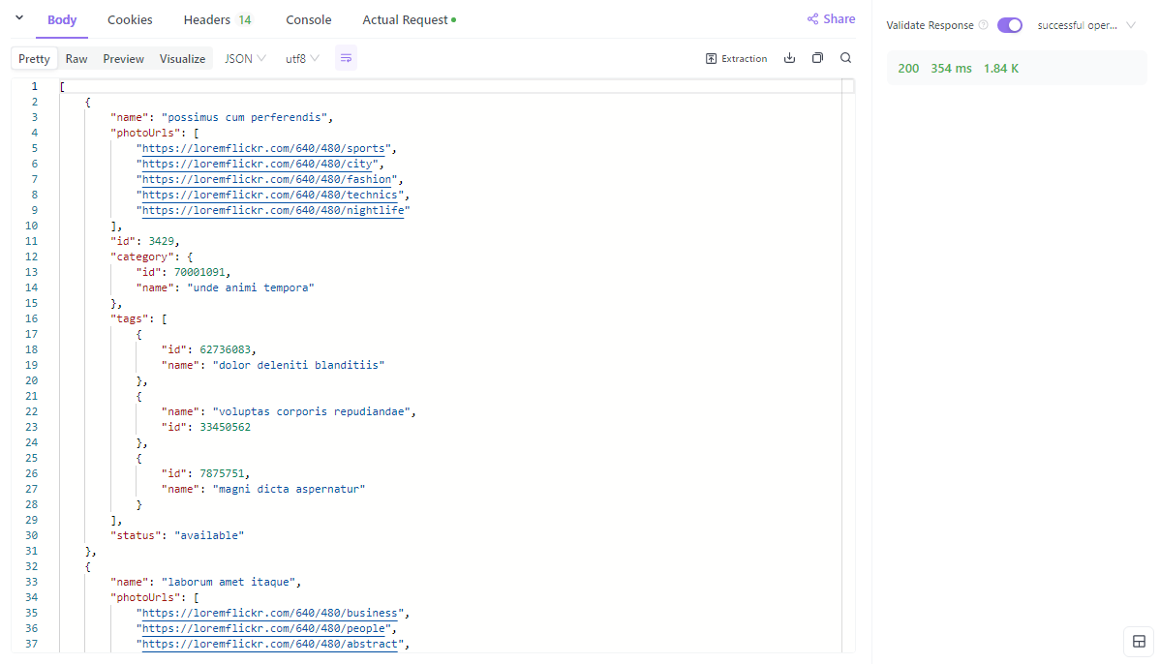Open the Extraction tool
This screenshot has width=1160, height=664.
click(x=736, y=58)
